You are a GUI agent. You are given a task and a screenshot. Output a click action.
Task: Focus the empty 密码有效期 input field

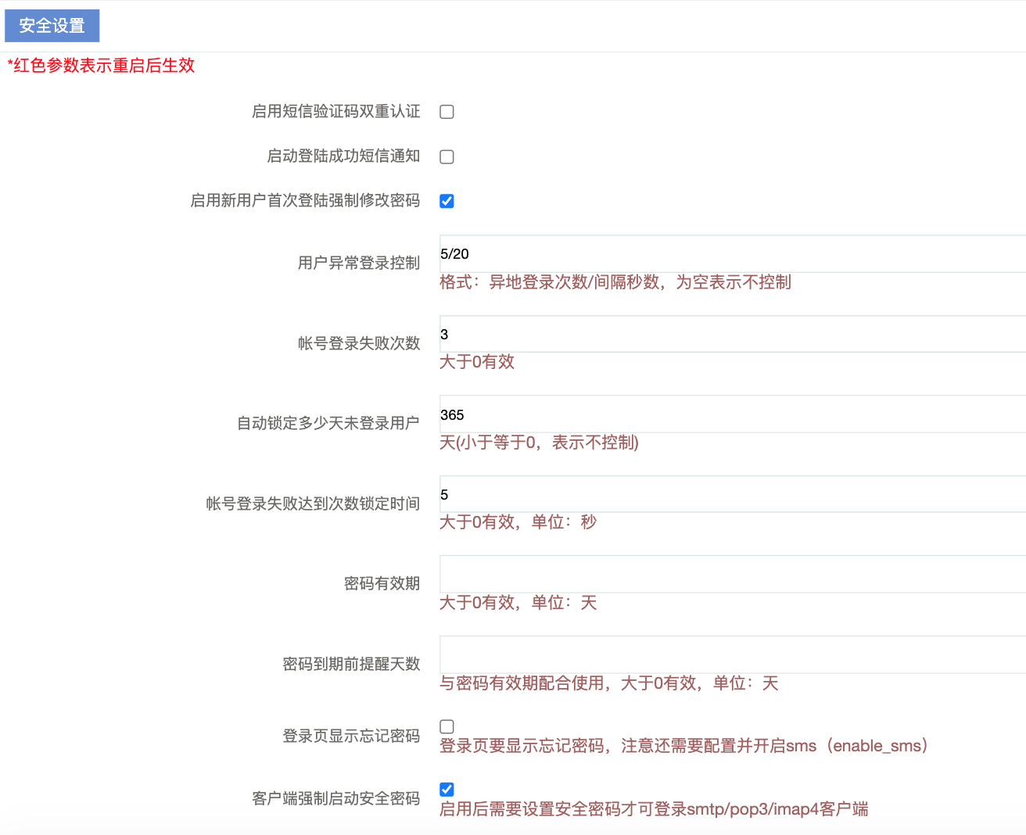pos(732,575)
